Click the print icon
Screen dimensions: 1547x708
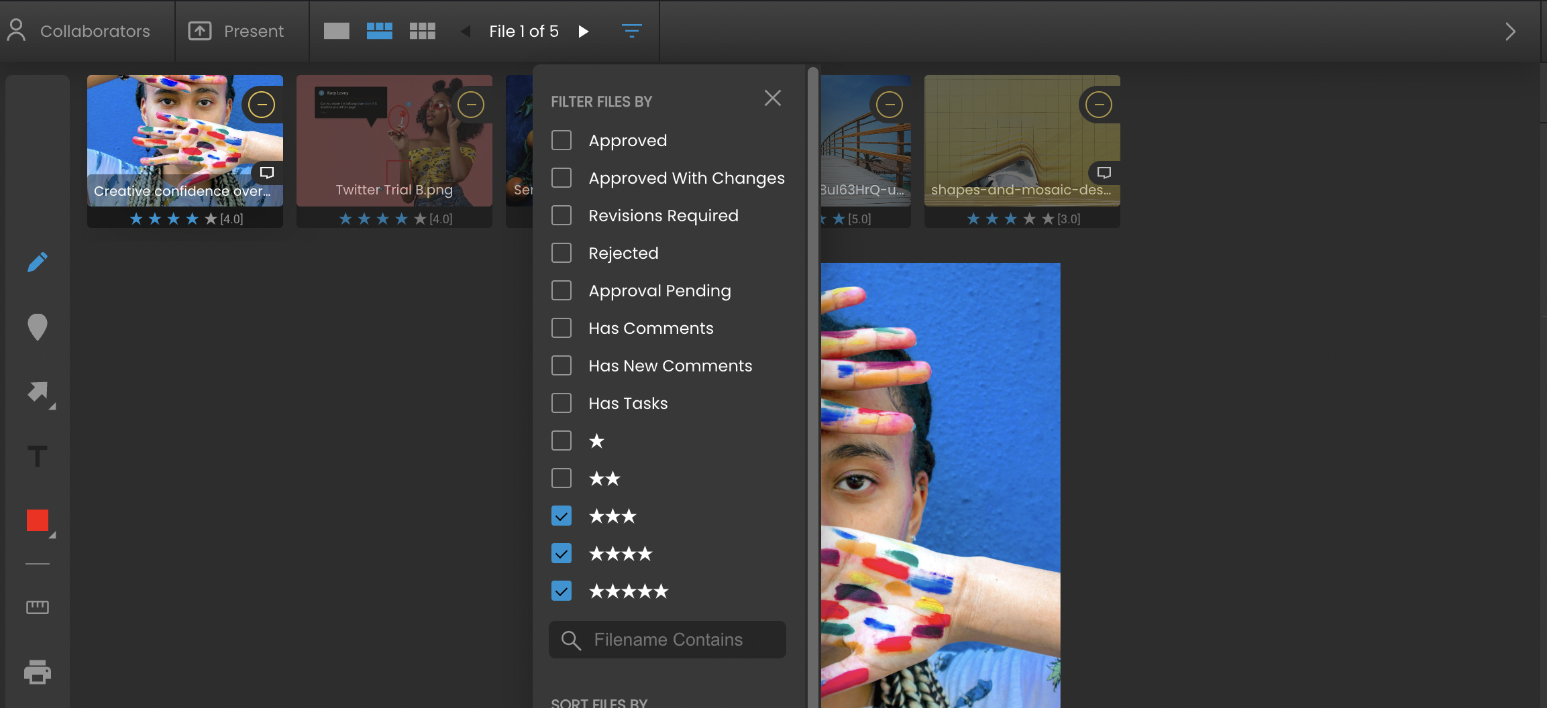click(38, 672)
